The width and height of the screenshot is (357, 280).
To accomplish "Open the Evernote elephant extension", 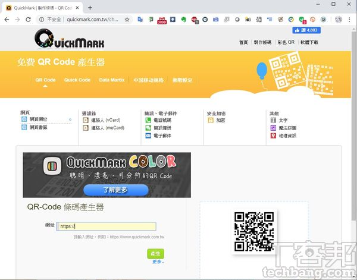I will pyautogui.click(x=183, y=20).
